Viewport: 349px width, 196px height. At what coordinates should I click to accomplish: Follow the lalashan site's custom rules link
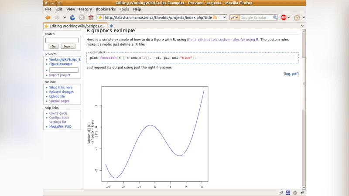tap(223, 40)
